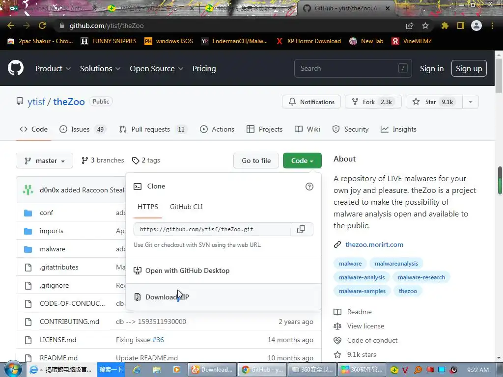Viewport: 503px width, 377px height.
Task: Click the browser address bar
Action: click(231, 26)
